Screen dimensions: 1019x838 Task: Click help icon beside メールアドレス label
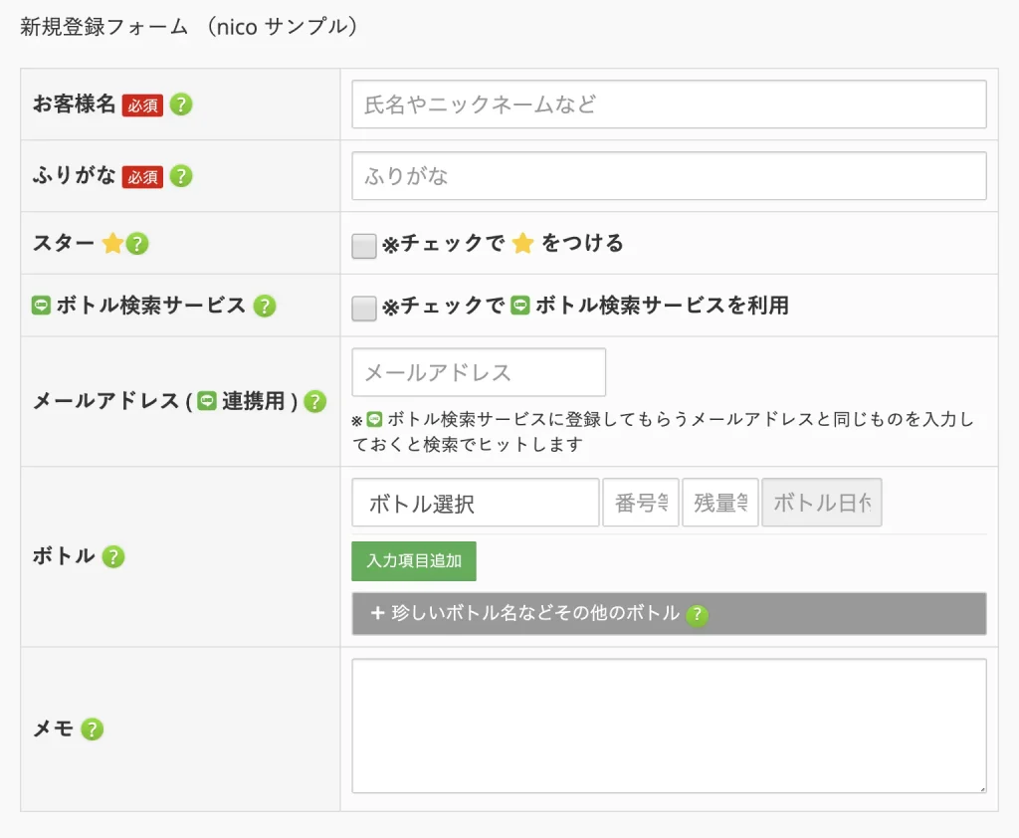315,401
